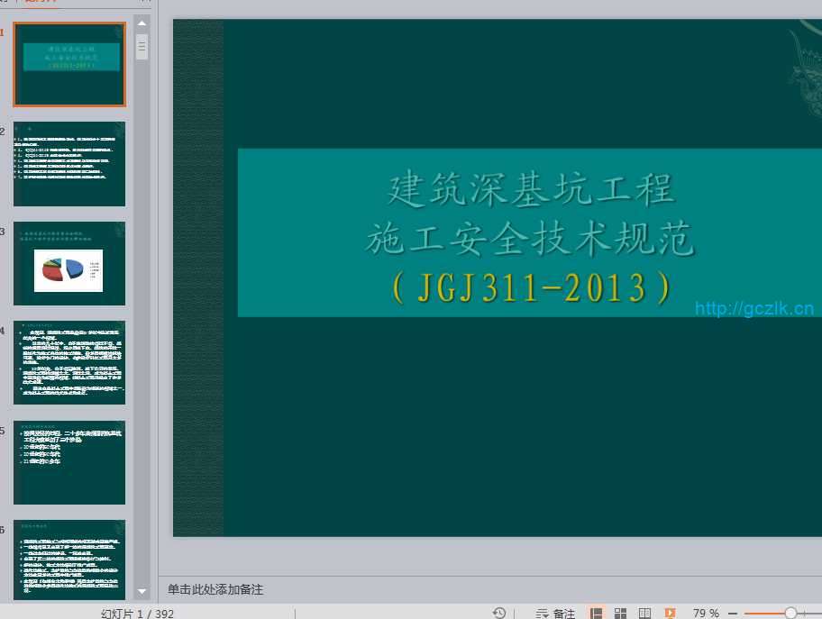
Task: Select slide 4 thumbnail
Action: tap(69, 362)
